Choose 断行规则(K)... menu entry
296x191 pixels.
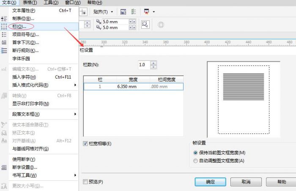tap(44, 51)
